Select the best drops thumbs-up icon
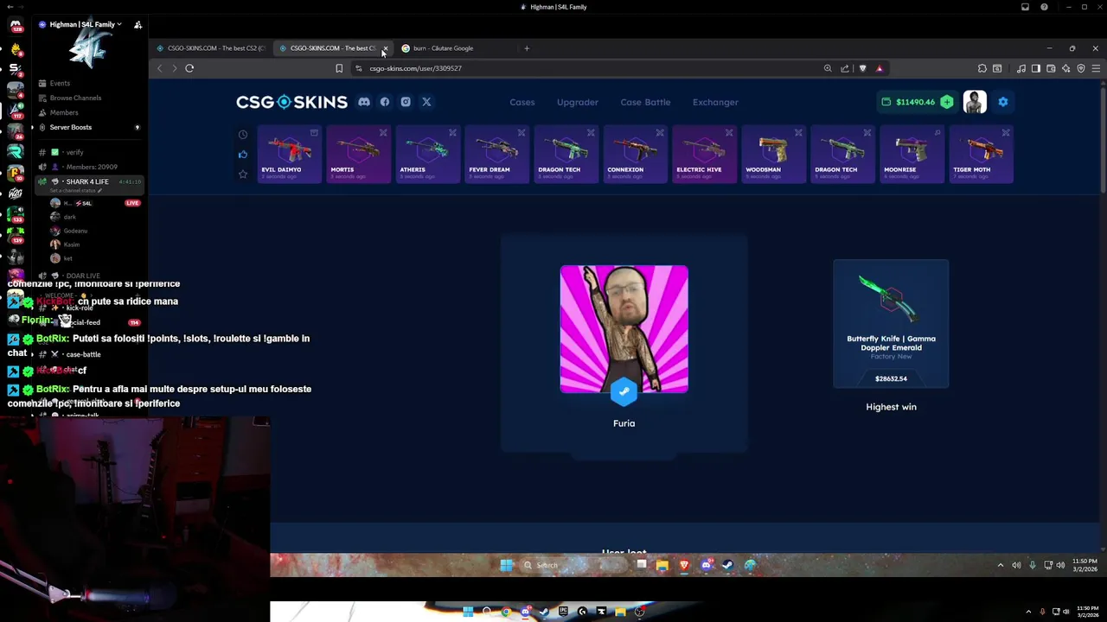 [243, 155]
